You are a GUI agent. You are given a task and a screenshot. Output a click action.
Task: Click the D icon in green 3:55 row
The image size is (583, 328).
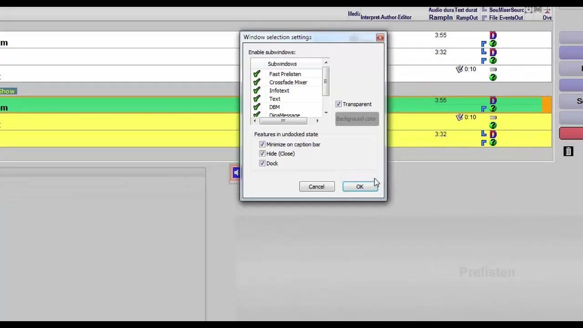coord(493,100)
